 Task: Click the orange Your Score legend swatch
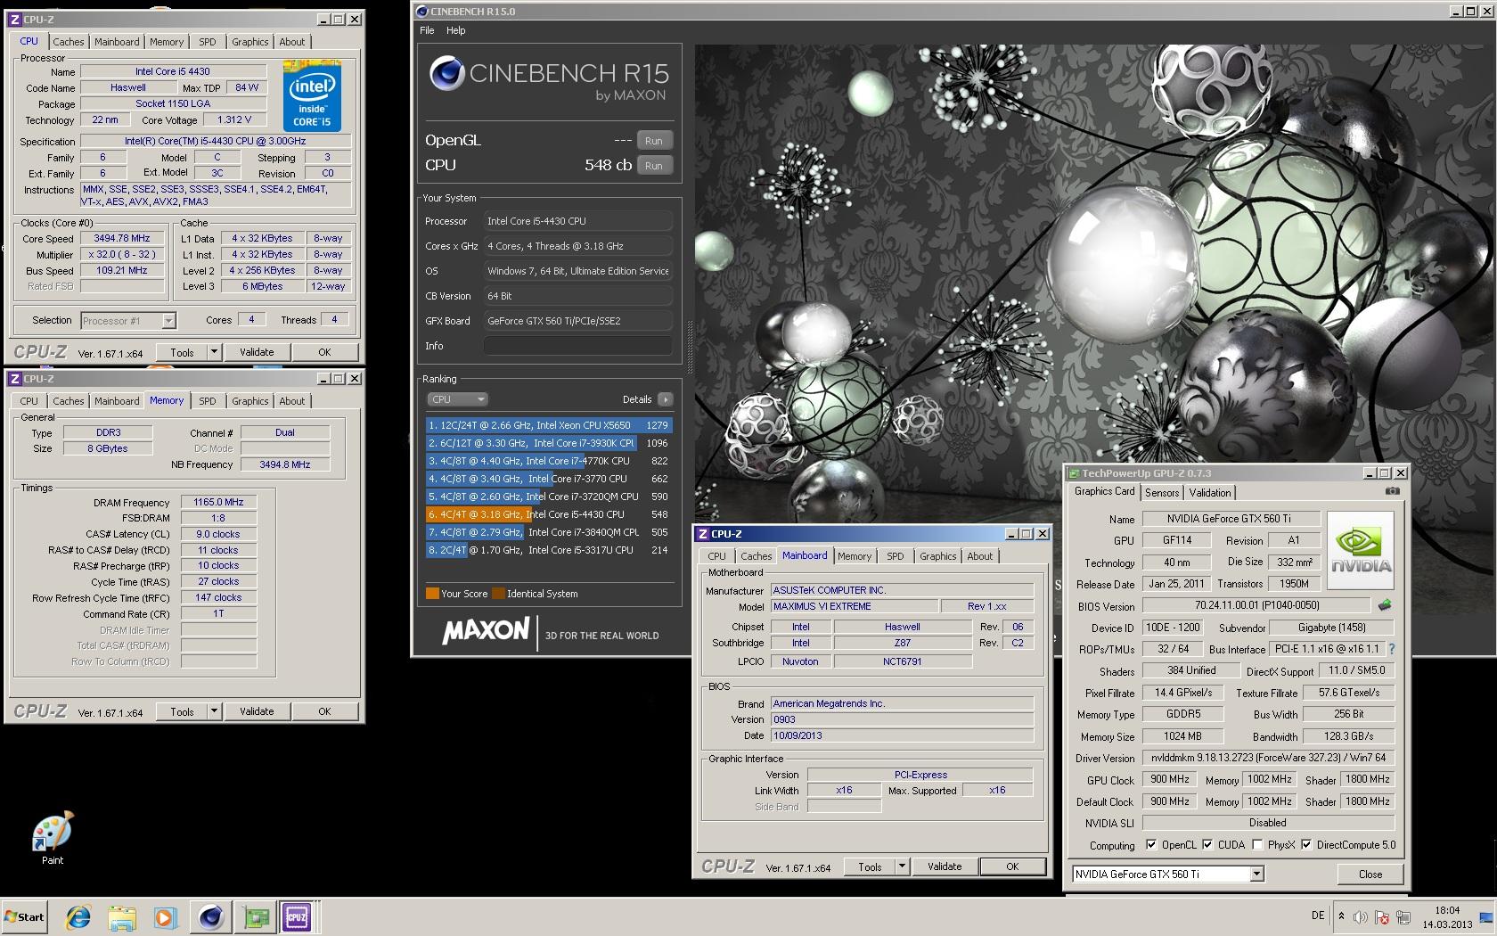[432, 594]
